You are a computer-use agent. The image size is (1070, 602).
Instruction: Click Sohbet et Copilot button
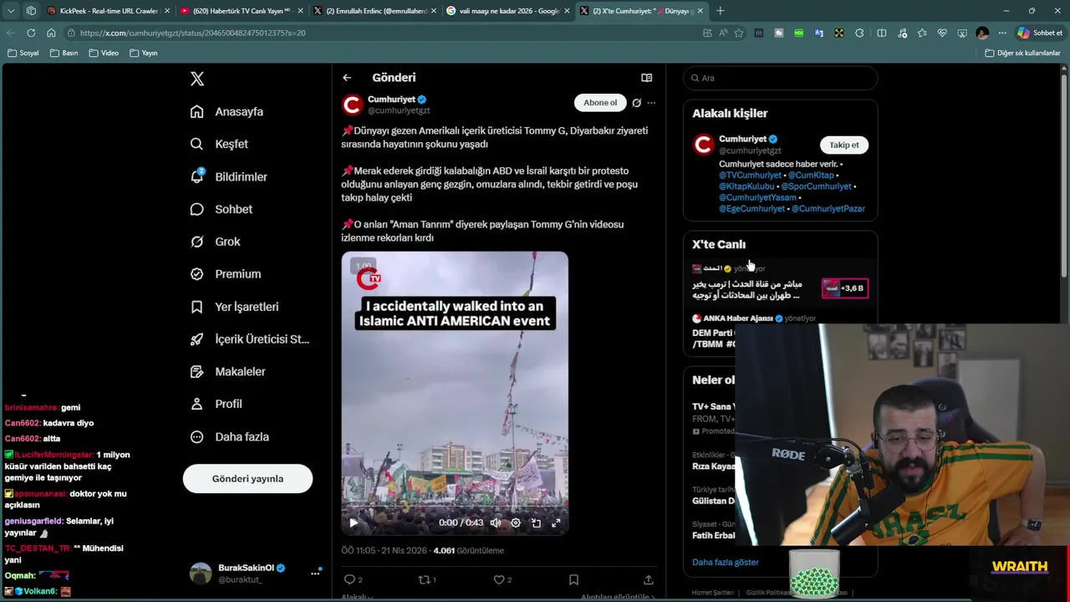point(1040,33)
